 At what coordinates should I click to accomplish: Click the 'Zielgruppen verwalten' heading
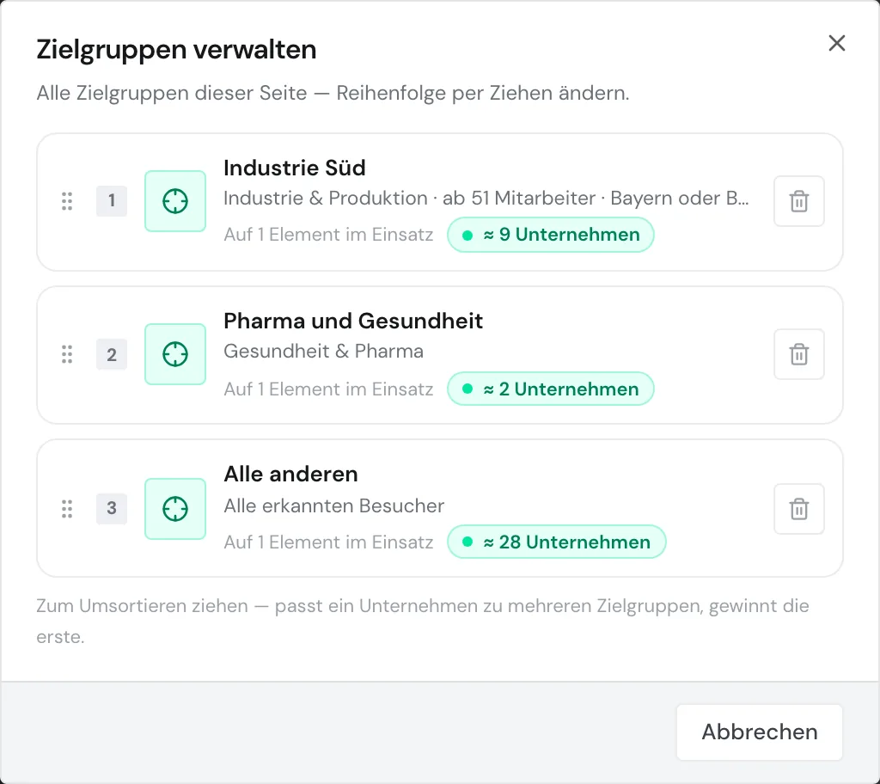[x=176, y=49]
